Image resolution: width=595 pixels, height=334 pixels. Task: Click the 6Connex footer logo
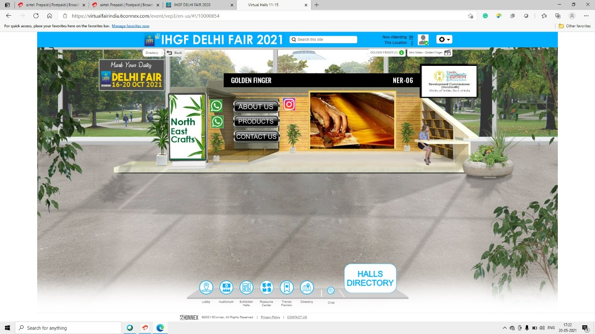[189, 317]
